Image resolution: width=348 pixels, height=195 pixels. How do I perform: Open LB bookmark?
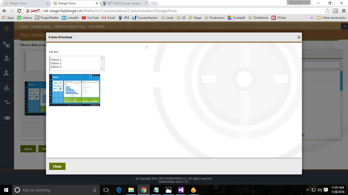pyautogui.click(x=181, y=18)
